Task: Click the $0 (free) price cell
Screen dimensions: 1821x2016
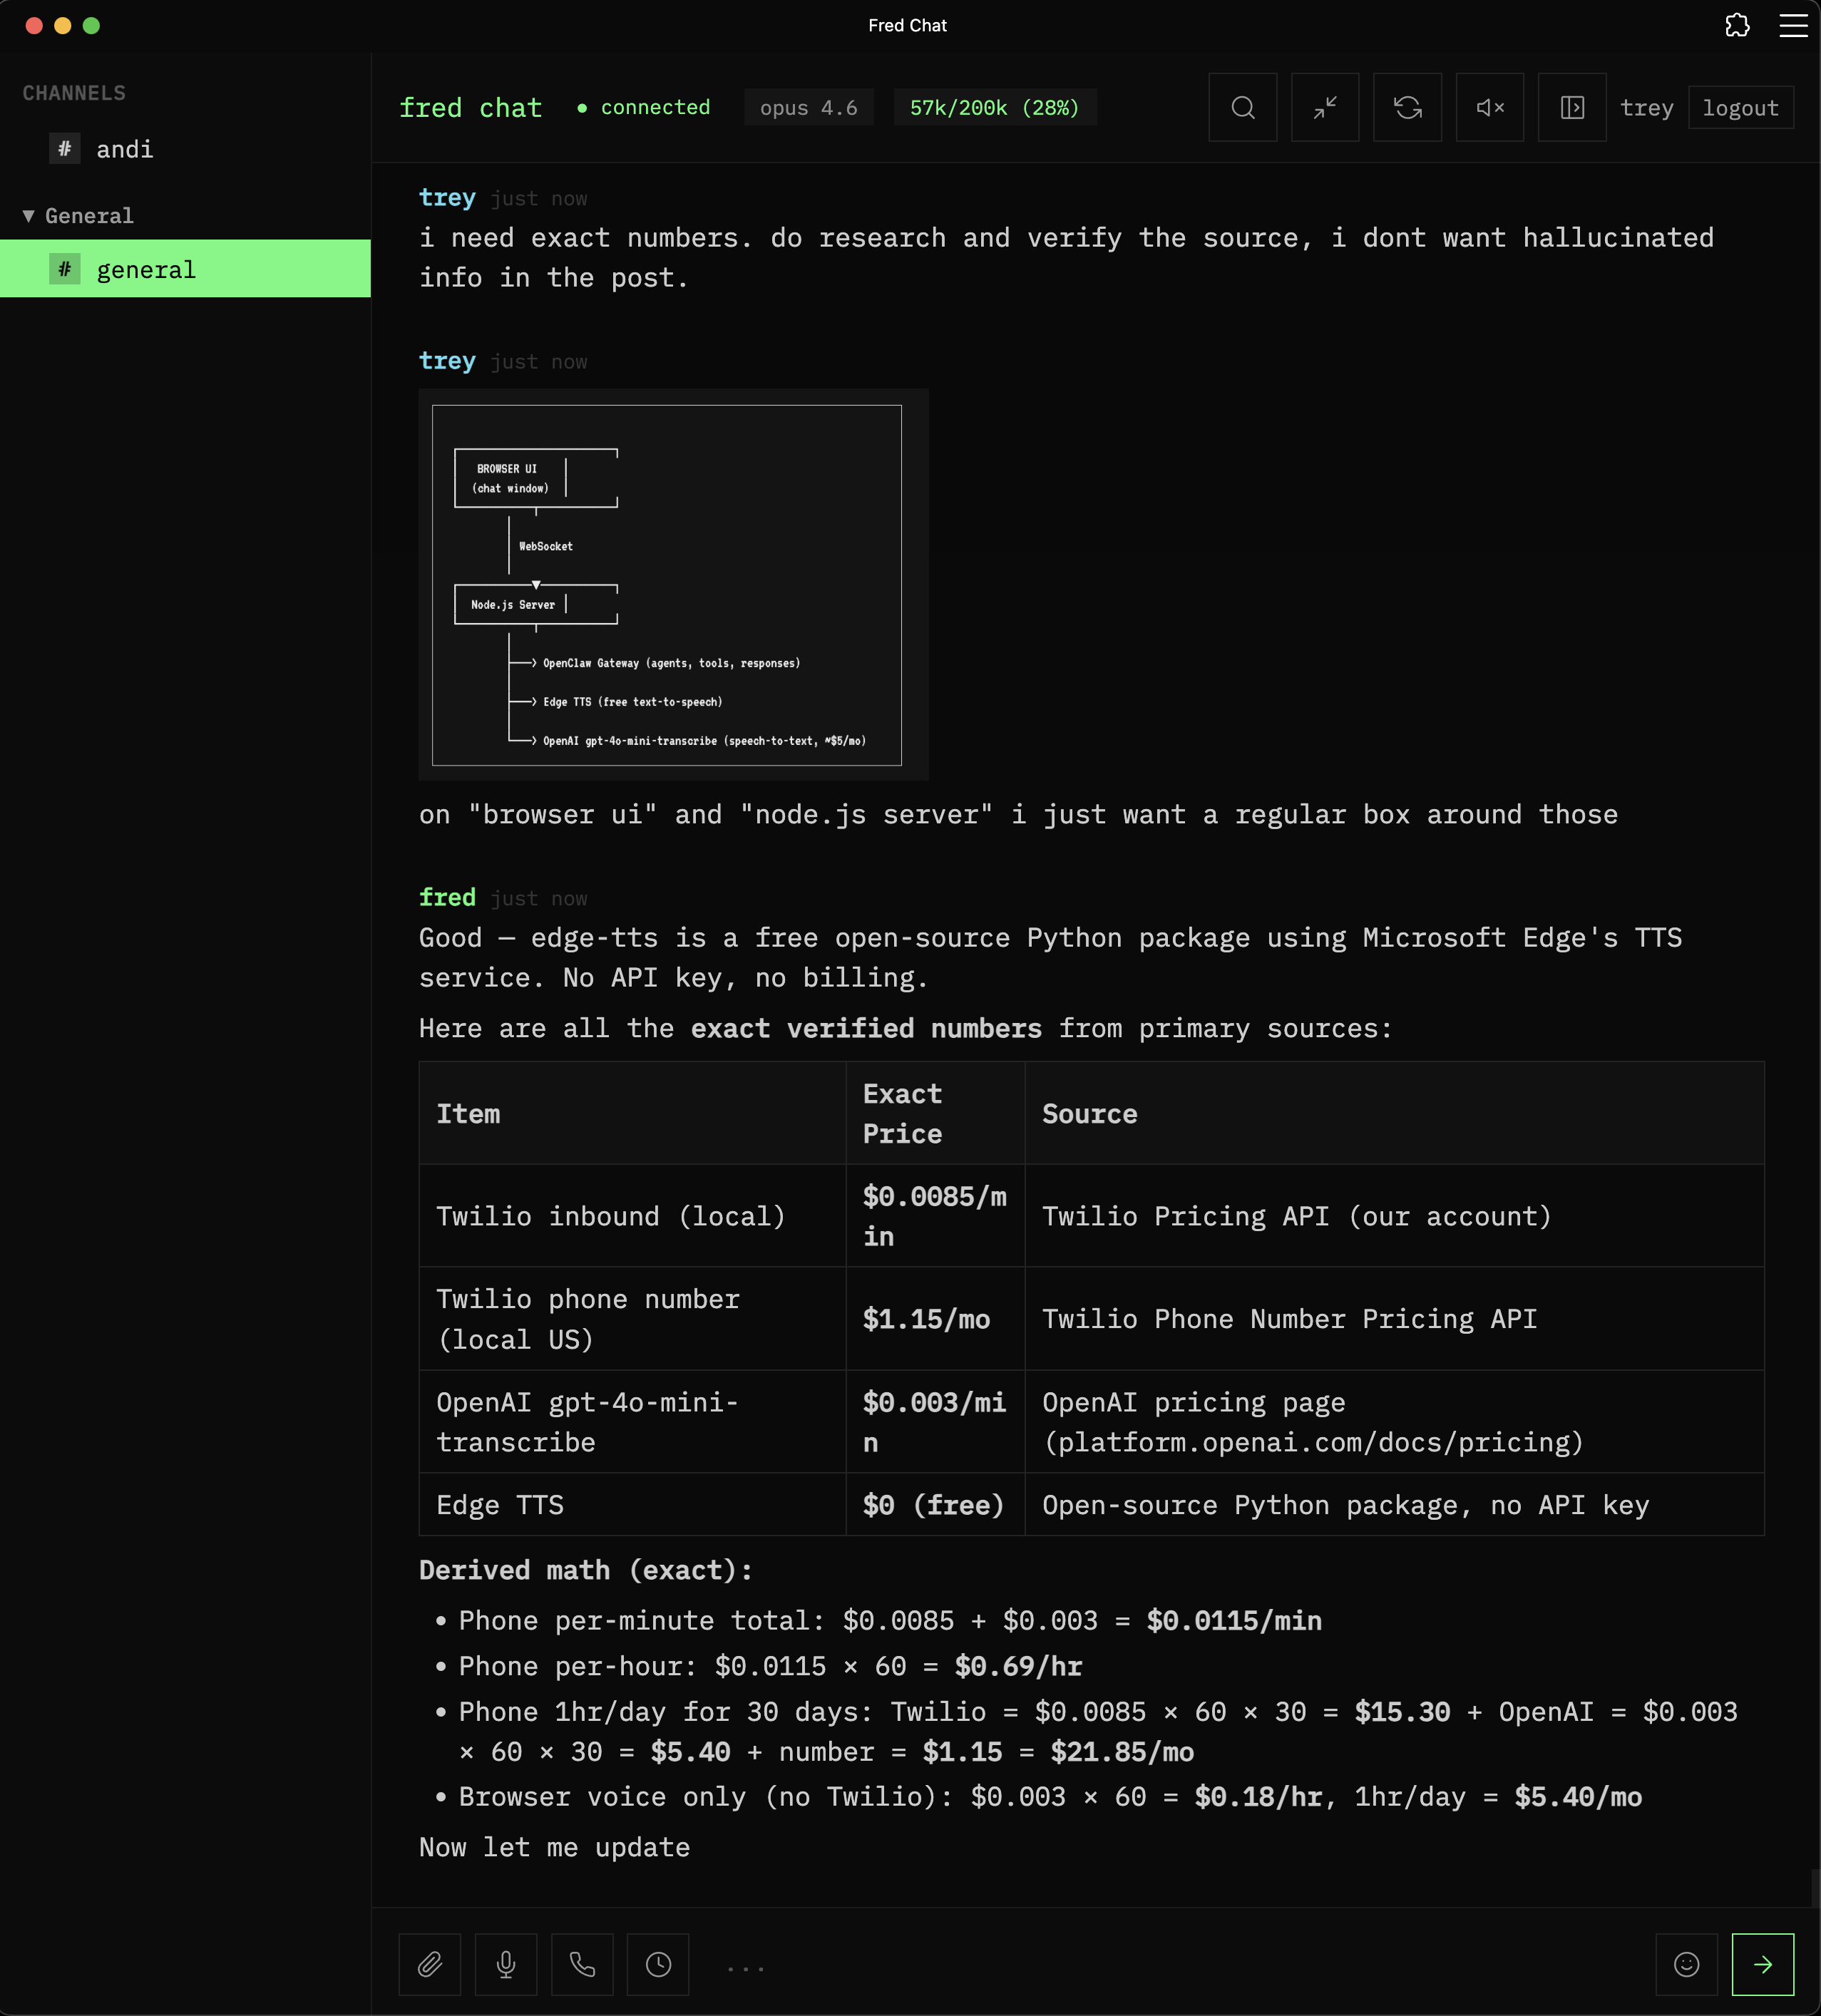Action: tap(935, 1504)
